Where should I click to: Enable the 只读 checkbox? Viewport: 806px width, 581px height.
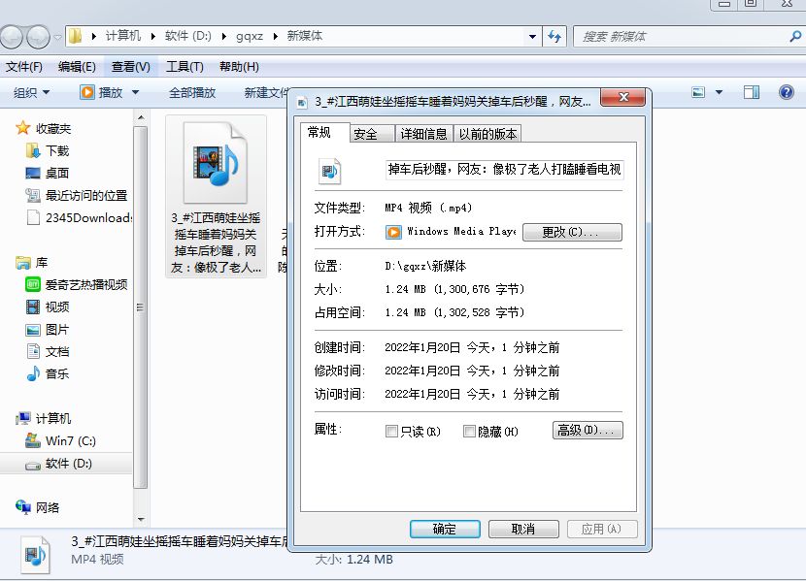point(392,430)
